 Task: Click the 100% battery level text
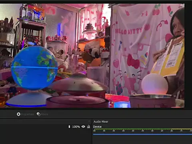[x=76, y=127]
